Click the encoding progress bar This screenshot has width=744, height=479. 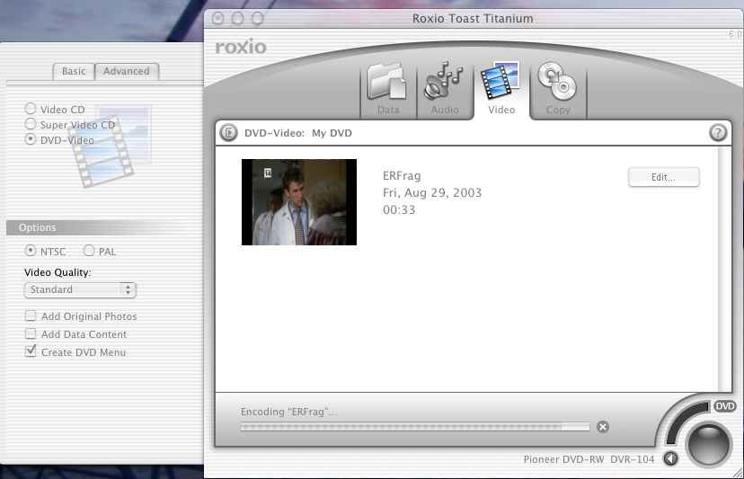tap(415, 427)
